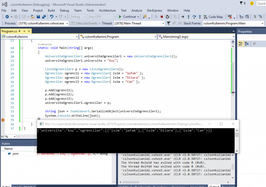The height and width of the screenshot is (187, 266).
Task: Click the breakpoint/IntelliTrace icon after Code Map
Action: 230,17
